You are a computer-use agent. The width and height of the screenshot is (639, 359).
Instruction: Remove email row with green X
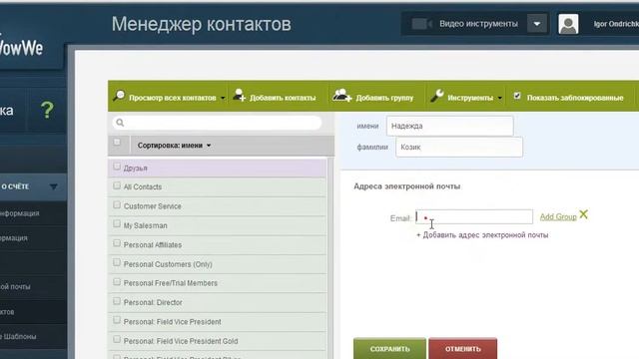click(x=583, y=214)
